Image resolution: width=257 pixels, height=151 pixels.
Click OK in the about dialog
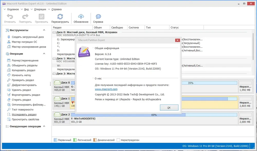click(x=169, y=108)
